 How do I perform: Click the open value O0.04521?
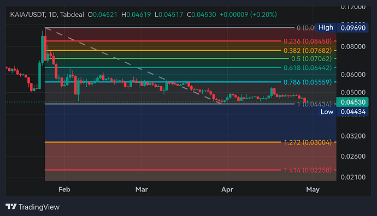click(x=102, y=15)
